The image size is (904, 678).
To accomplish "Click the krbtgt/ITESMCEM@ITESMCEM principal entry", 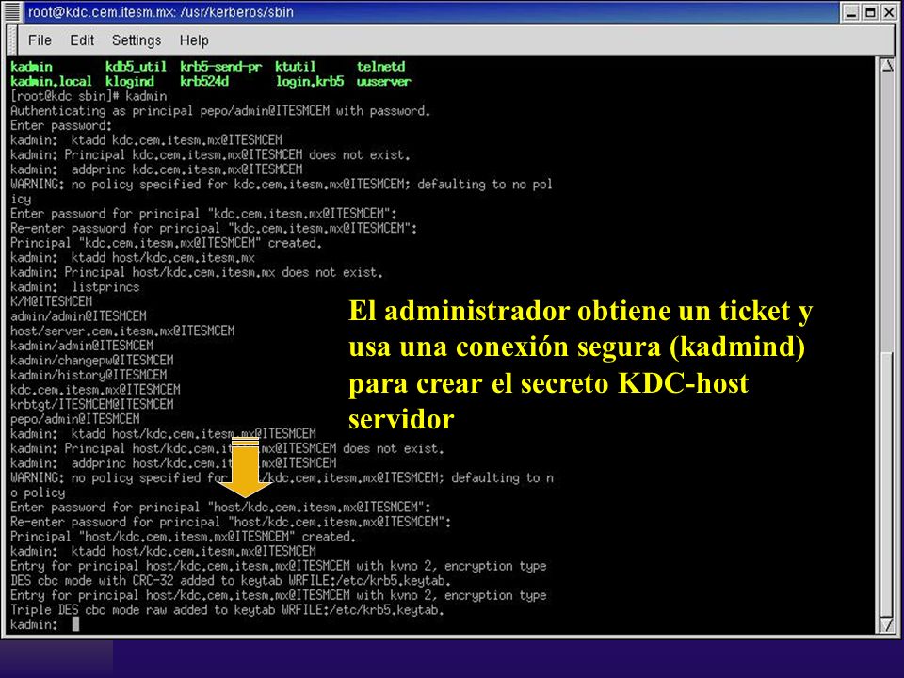I will point(91,404).
